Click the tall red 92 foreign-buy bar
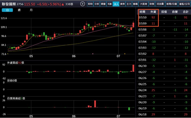This screenshot has width=191, height=118. coord(133,68)
